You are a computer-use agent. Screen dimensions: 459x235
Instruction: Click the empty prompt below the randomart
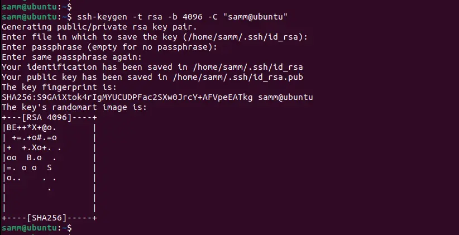[x=37, y=228]
